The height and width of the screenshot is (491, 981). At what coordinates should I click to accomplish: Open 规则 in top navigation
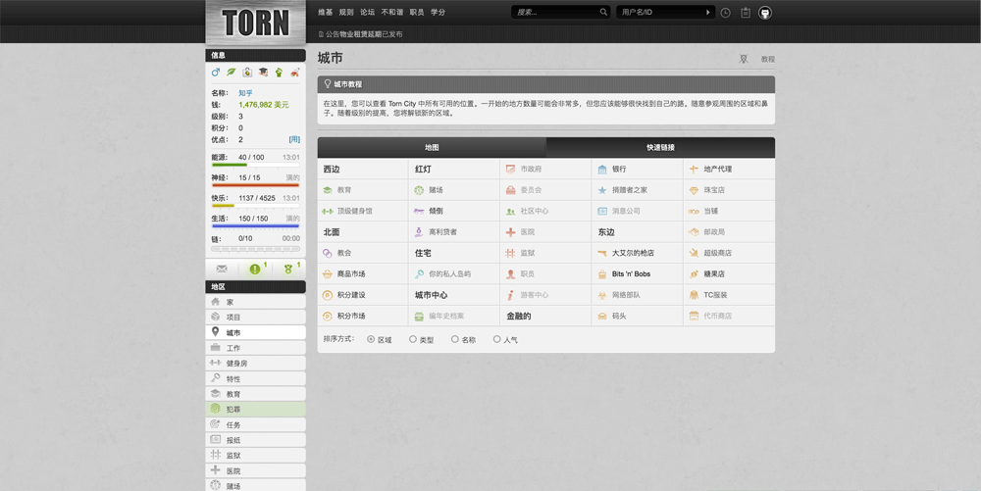(346, 12)
